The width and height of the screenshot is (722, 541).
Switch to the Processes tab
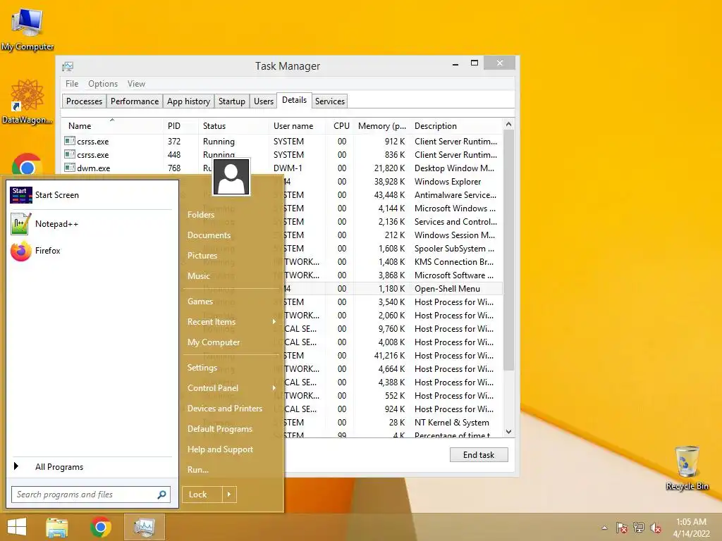pos(85,101)
